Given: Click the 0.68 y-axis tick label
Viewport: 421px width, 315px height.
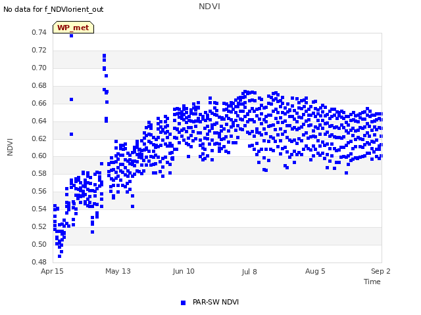Looking at the screenshot, I should click(x=39, y=85).
